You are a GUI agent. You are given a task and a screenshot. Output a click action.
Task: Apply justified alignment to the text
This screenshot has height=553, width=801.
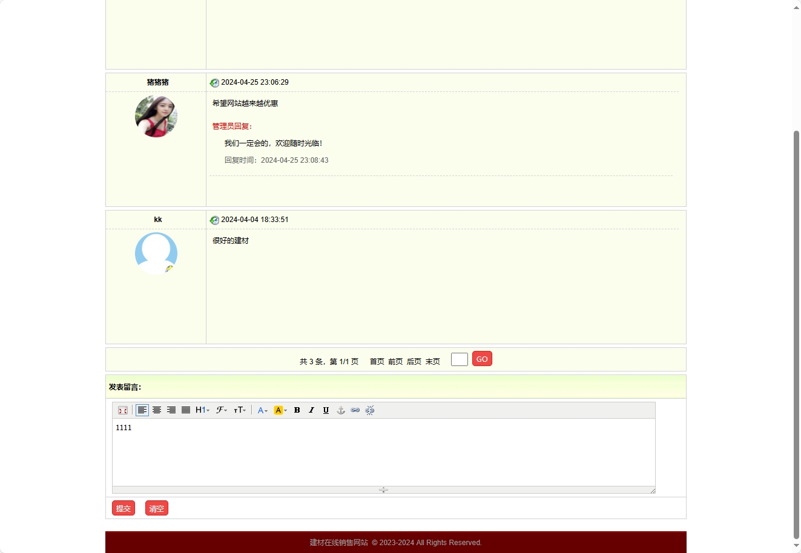[x=186, y=410]
